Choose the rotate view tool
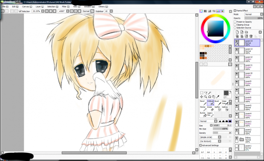This screenshot has height=161, width=264. (209, 97)
